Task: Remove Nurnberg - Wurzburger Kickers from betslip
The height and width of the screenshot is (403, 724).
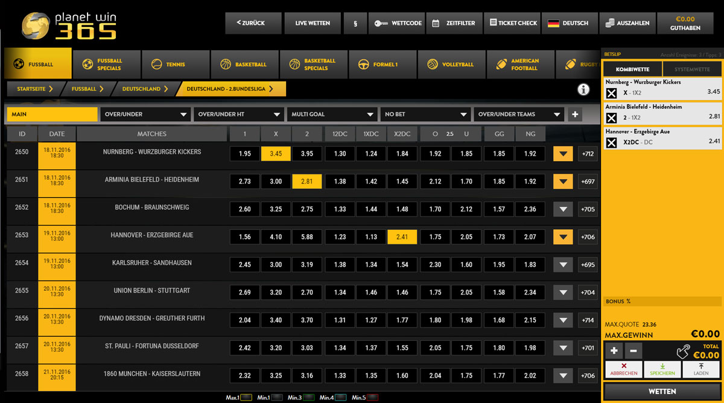Action: point(611,93)
